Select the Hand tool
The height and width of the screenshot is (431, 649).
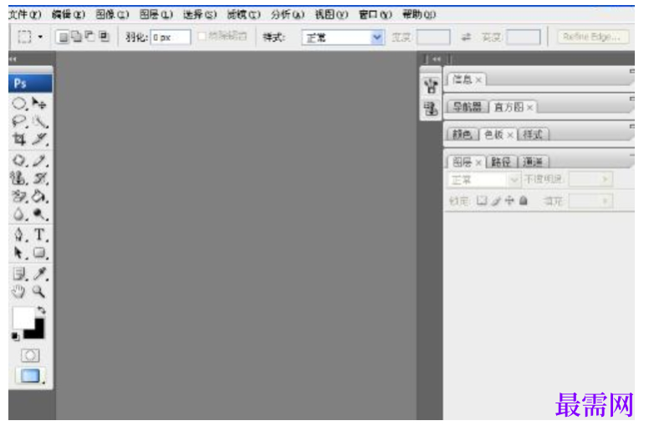click(x=18, y=292)
